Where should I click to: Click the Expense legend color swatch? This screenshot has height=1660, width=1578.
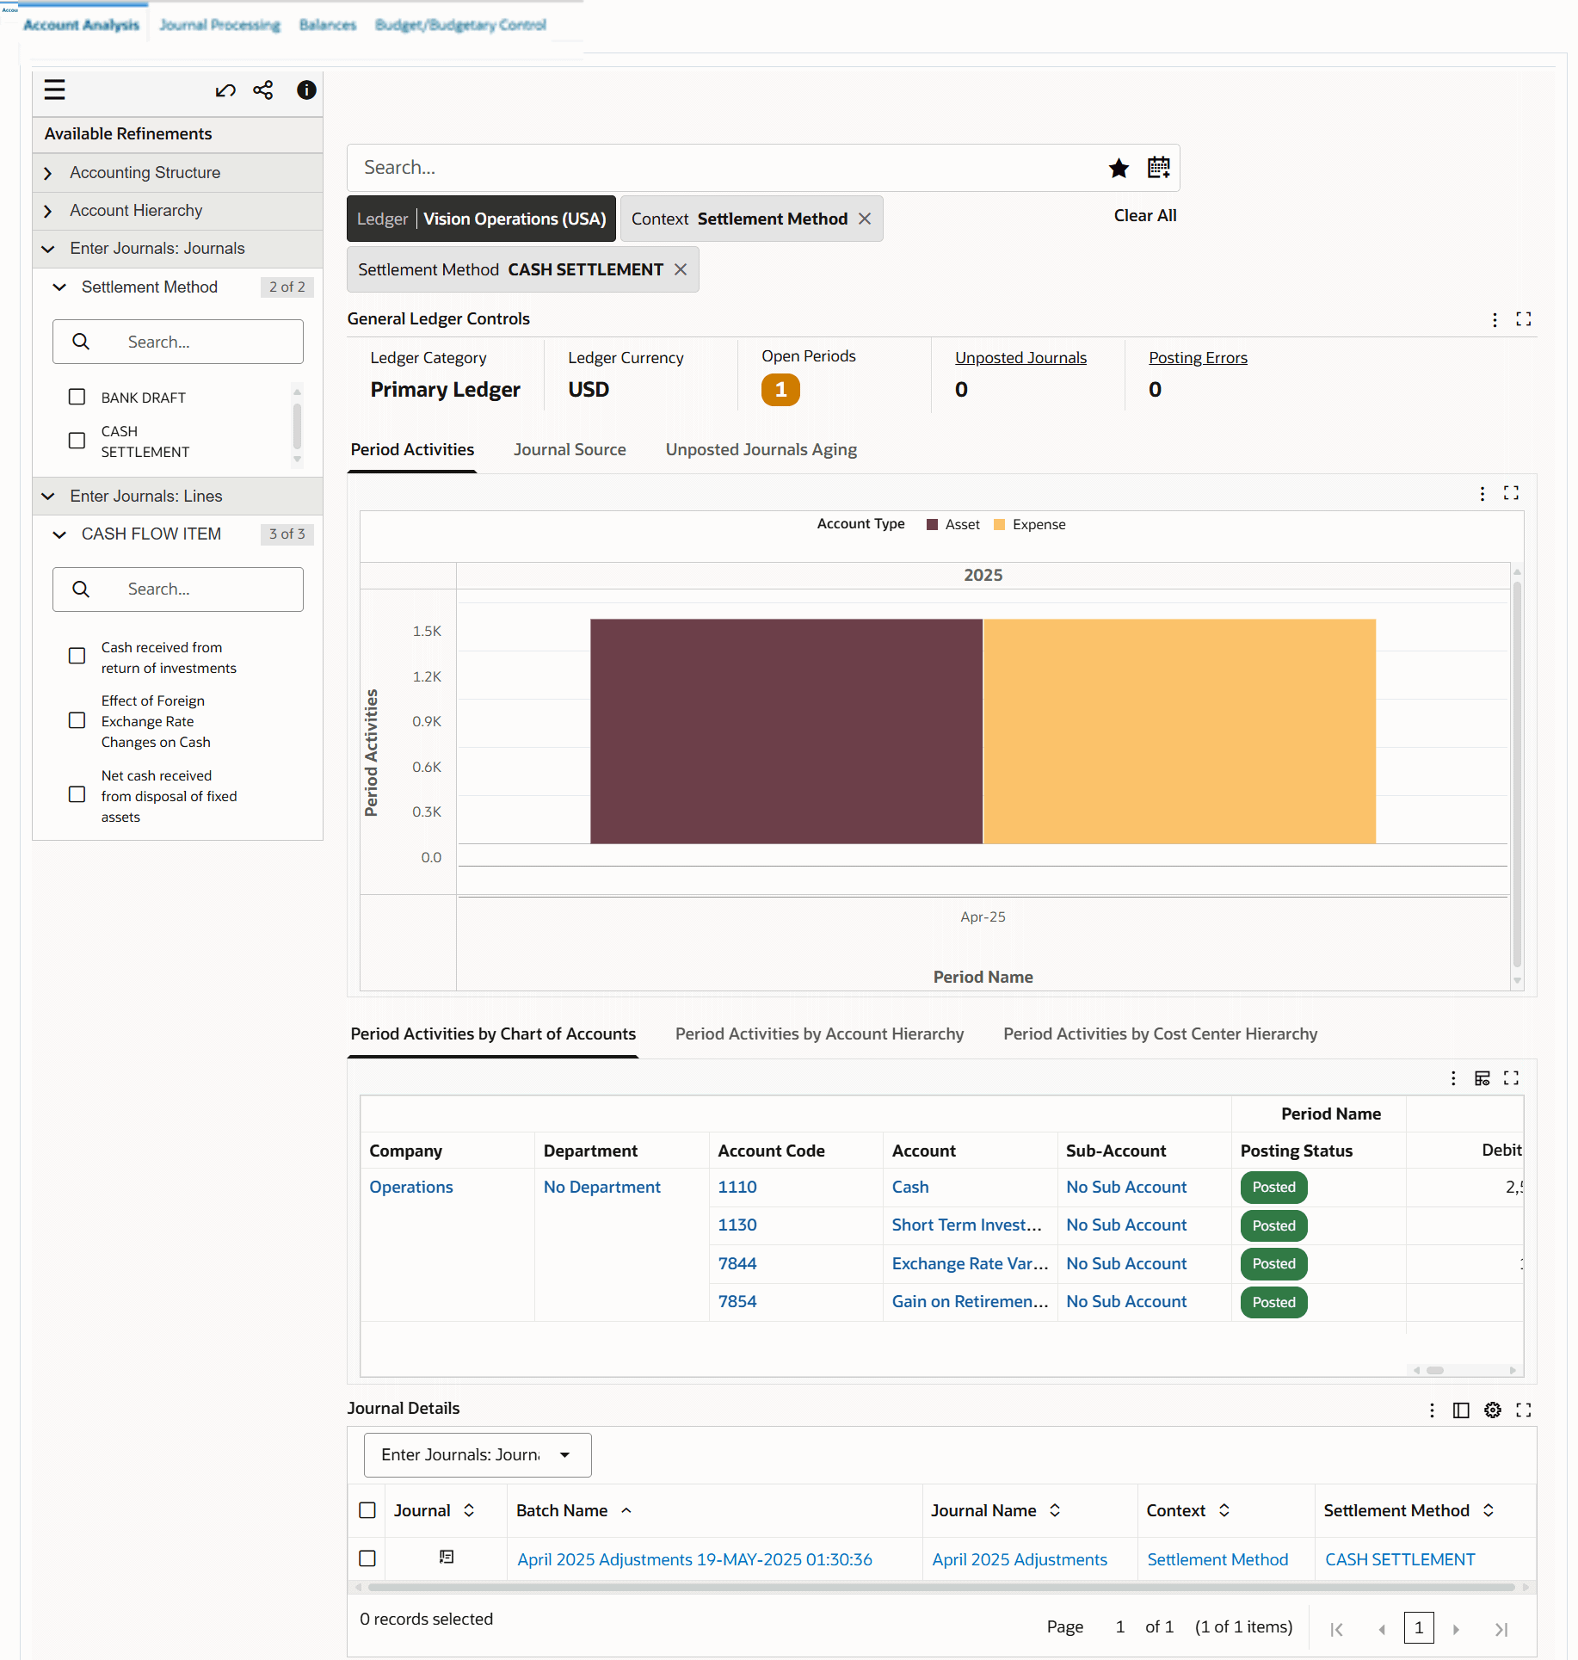999,525
